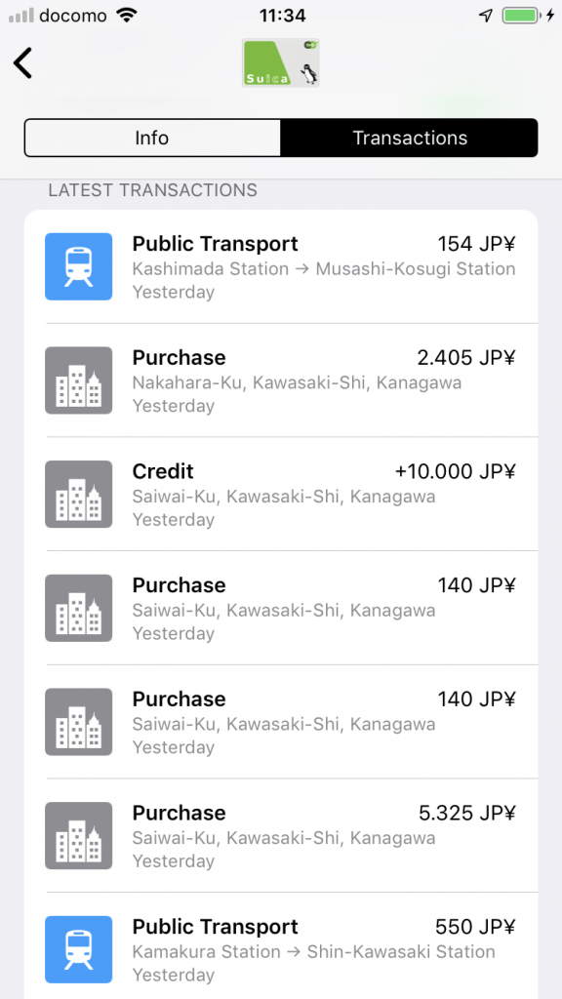This screenshot has height=999, width=562.
Task: Open Public Transport 154 JP¥ transaction
Action: coord(281,267)
